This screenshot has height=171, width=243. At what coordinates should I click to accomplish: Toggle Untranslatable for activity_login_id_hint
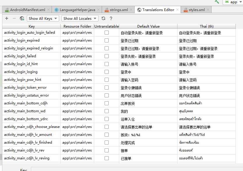pos(107,64)
